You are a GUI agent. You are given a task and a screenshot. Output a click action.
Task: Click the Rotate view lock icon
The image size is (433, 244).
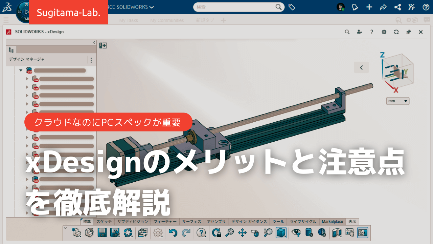[x=216, y=232]
